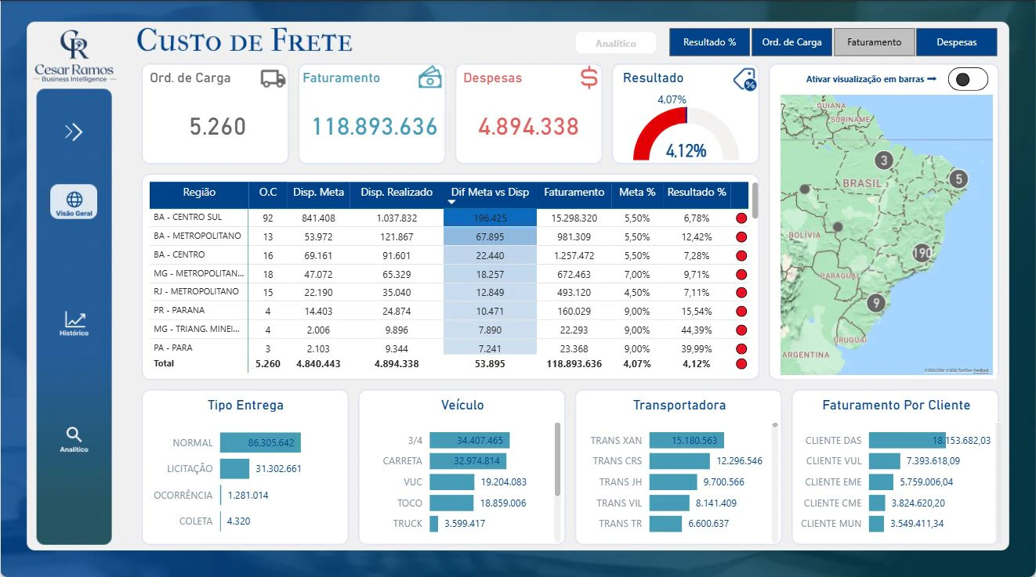
Task: Click the 67.895 cell in Dif Meta vs Disp
Action: (491, 237)
